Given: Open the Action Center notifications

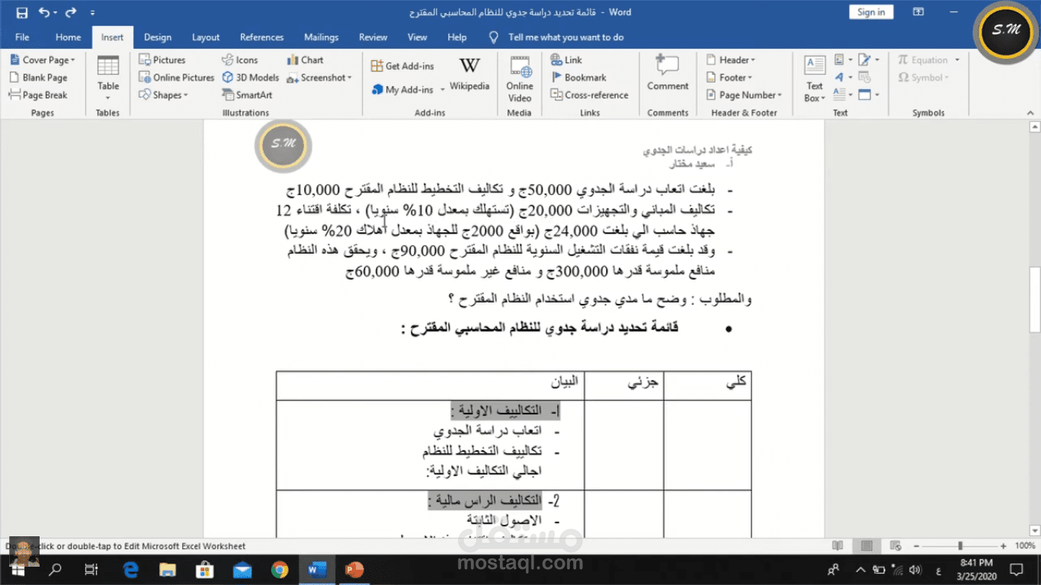Looking at the screenshot, I should (x=1016, y=570).
